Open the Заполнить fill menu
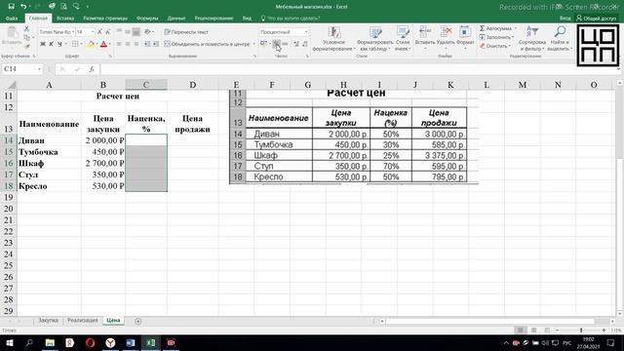 (x=496, y=37)
